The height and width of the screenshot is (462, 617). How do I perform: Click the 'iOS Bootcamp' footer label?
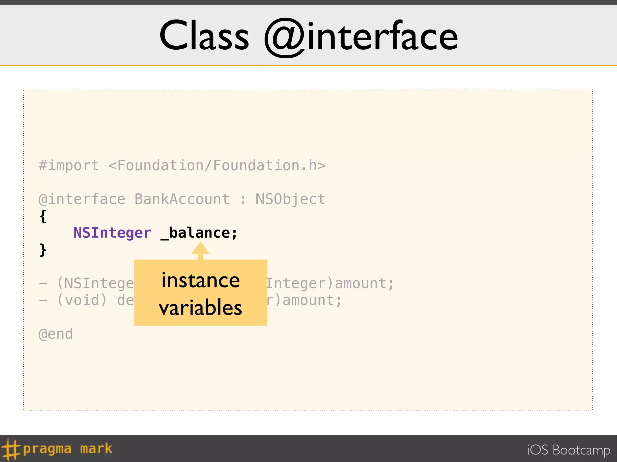568,450
